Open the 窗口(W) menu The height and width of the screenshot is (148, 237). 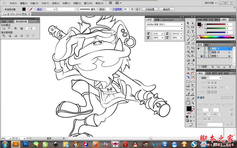coord(88,3)
